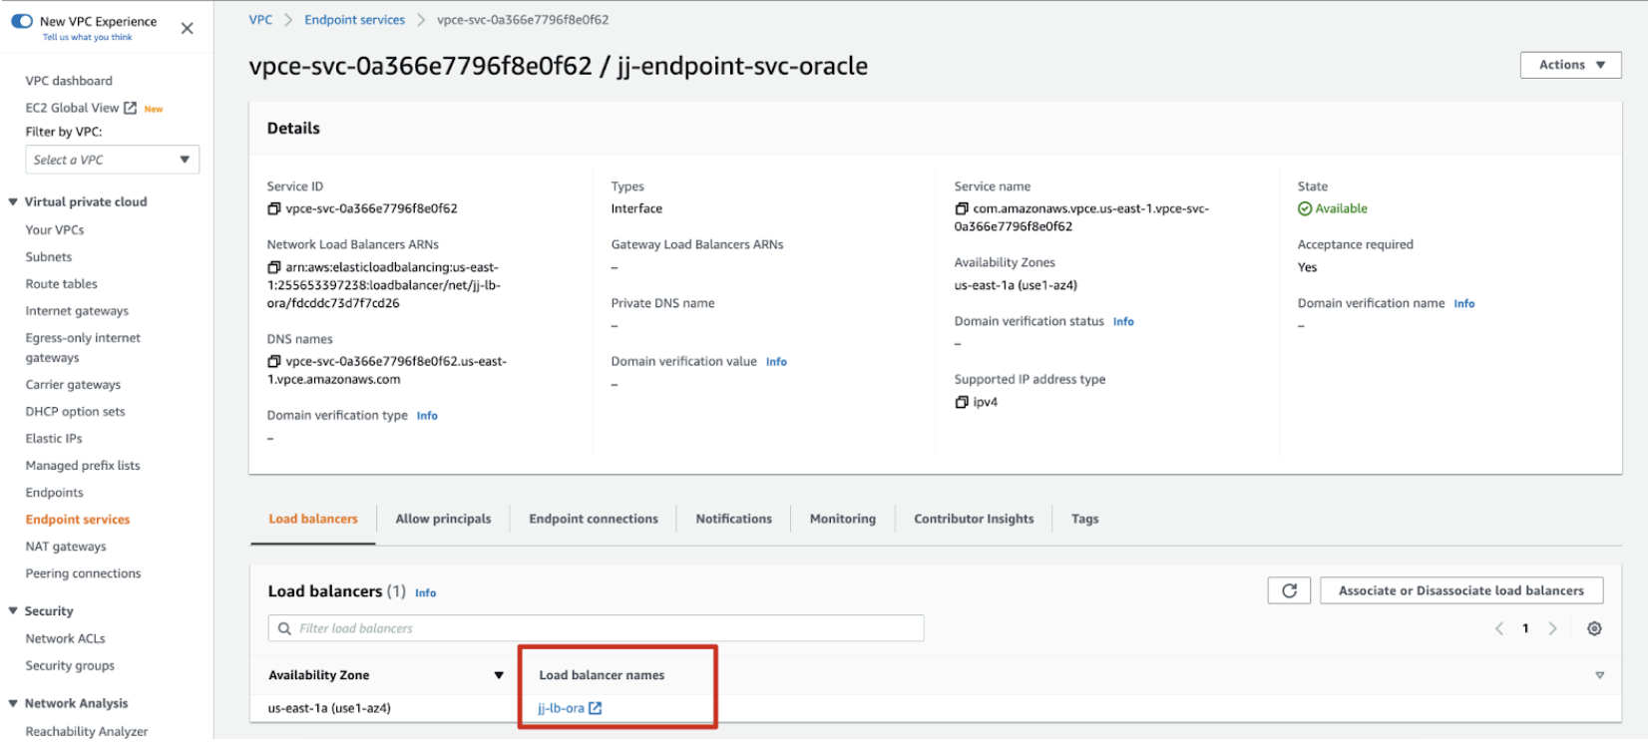This screenshot has width=1648, height=754.
Task: Open EC2 Global View in sidebar
Action: [72, 108]
